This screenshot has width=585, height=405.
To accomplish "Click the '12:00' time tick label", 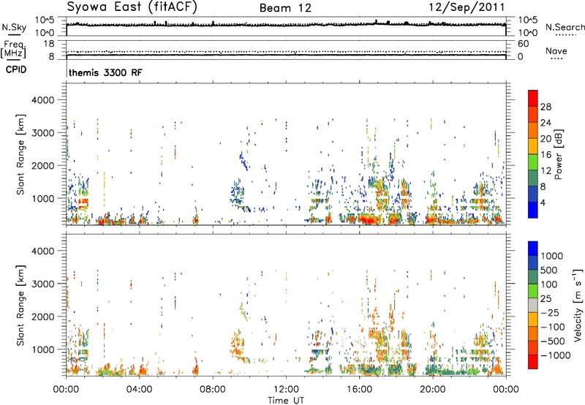I will pyautogui.click(x=286, y=390).
